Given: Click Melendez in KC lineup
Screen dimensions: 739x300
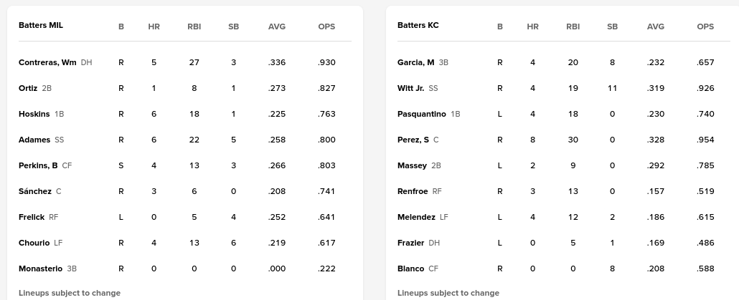Looking at the screenshot, I should coord(416,217).
